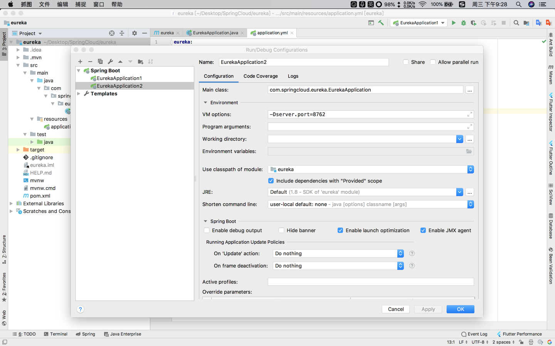Screen dimensions: 555x346
Task: Open JRE dropdown arrow
Action: (459, 192)
